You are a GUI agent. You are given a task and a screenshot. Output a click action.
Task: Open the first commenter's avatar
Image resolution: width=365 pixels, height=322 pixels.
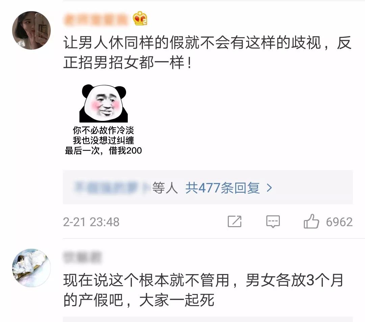(31, 30)
